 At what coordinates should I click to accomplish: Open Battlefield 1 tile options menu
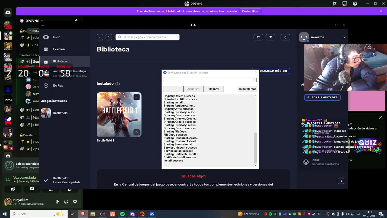pos(137,97)
